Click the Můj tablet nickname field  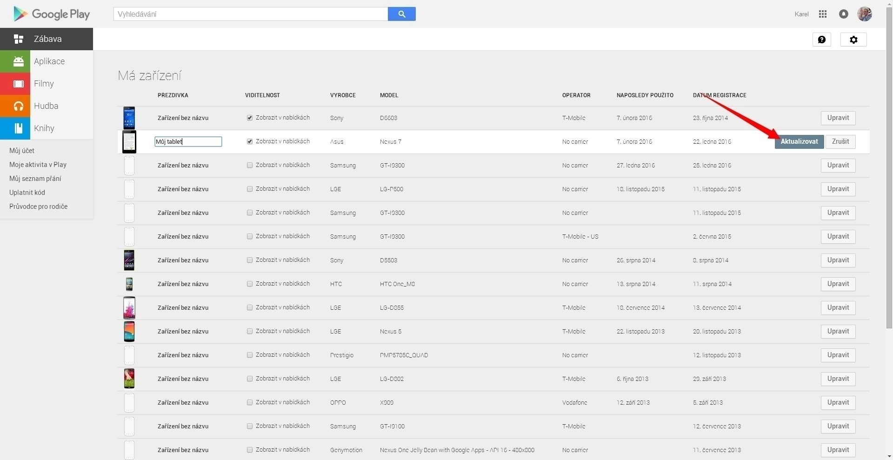pyautogui.click(x=188, y=142)
